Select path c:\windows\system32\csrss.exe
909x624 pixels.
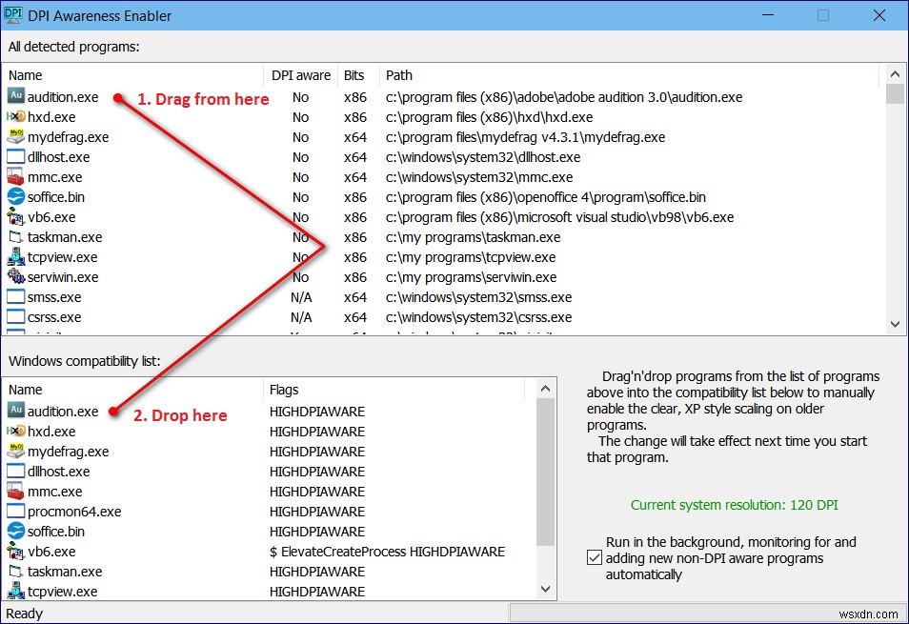pyautogui.click(x=479, y=317)
